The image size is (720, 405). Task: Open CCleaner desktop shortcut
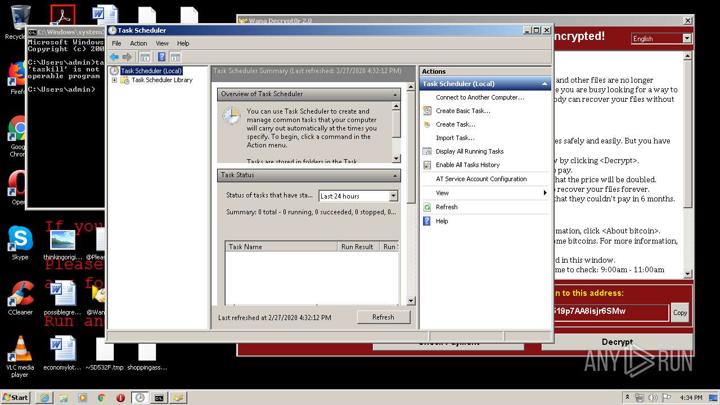(x=20, y=298)
